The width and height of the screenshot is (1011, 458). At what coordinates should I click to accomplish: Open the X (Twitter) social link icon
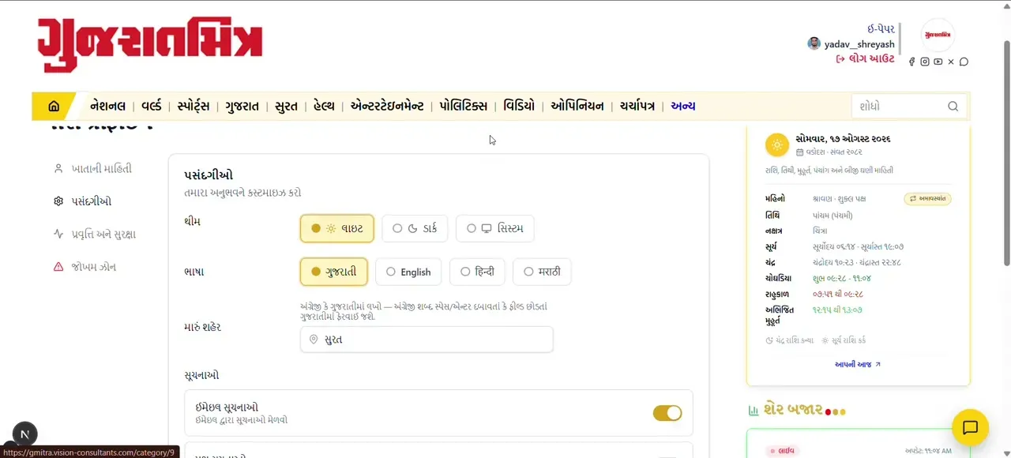coord(951,62)
